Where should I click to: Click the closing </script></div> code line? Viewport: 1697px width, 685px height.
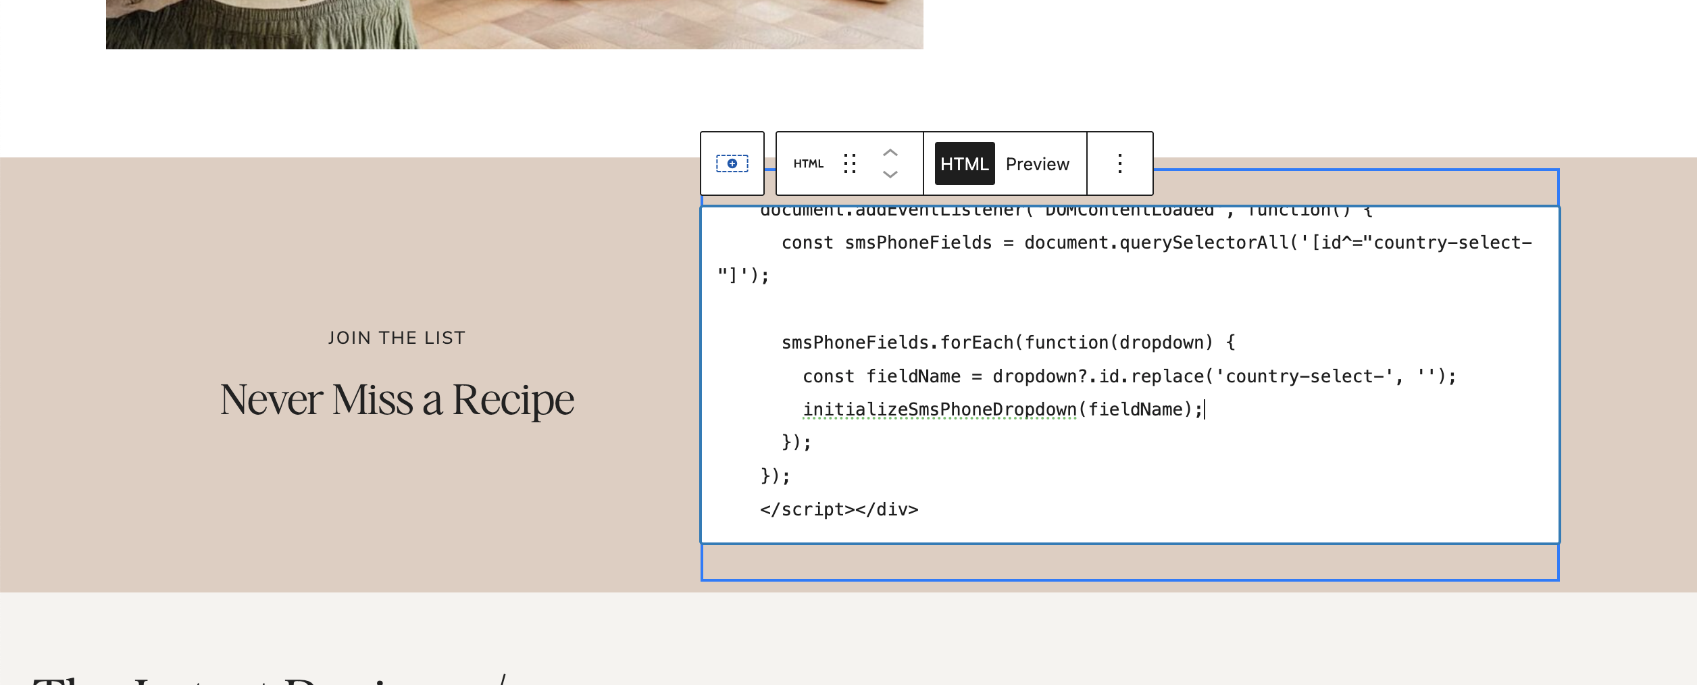(839, 509)
